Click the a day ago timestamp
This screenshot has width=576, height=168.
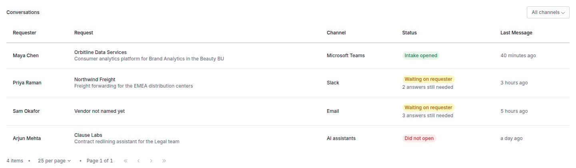point(512,138)
